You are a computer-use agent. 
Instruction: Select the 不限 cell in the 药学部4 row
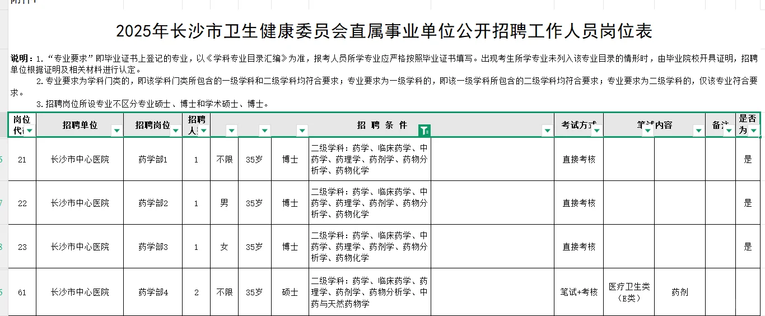coord(224,292)
